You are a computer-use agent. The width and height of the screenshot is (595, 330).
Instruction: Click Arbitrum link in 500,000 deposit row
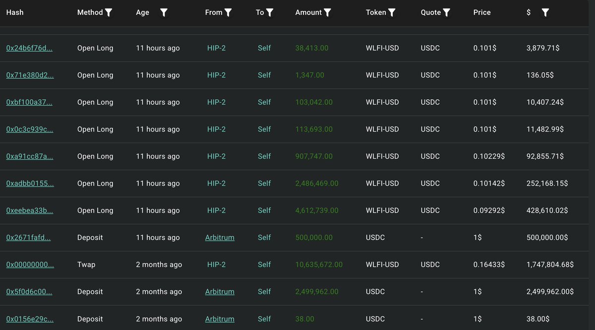[220, 238]
